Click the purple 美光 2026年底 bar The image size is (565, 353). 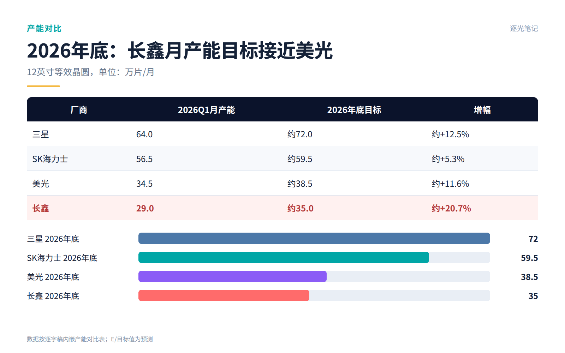[232, 276]
